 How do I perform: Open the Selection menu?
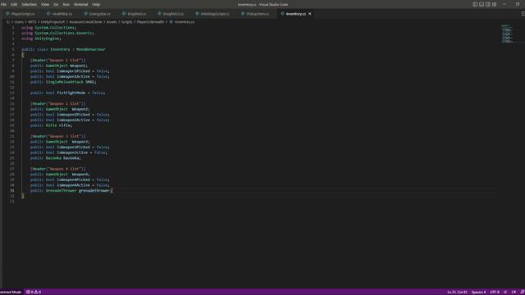pyautogui.click(x=30, y=4)
